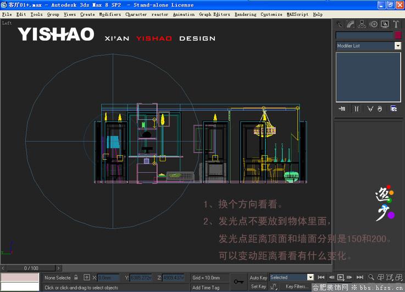Toggle Absolute/Offset transform type-in mode
This screenshot has width=405, height=292.
86,278
